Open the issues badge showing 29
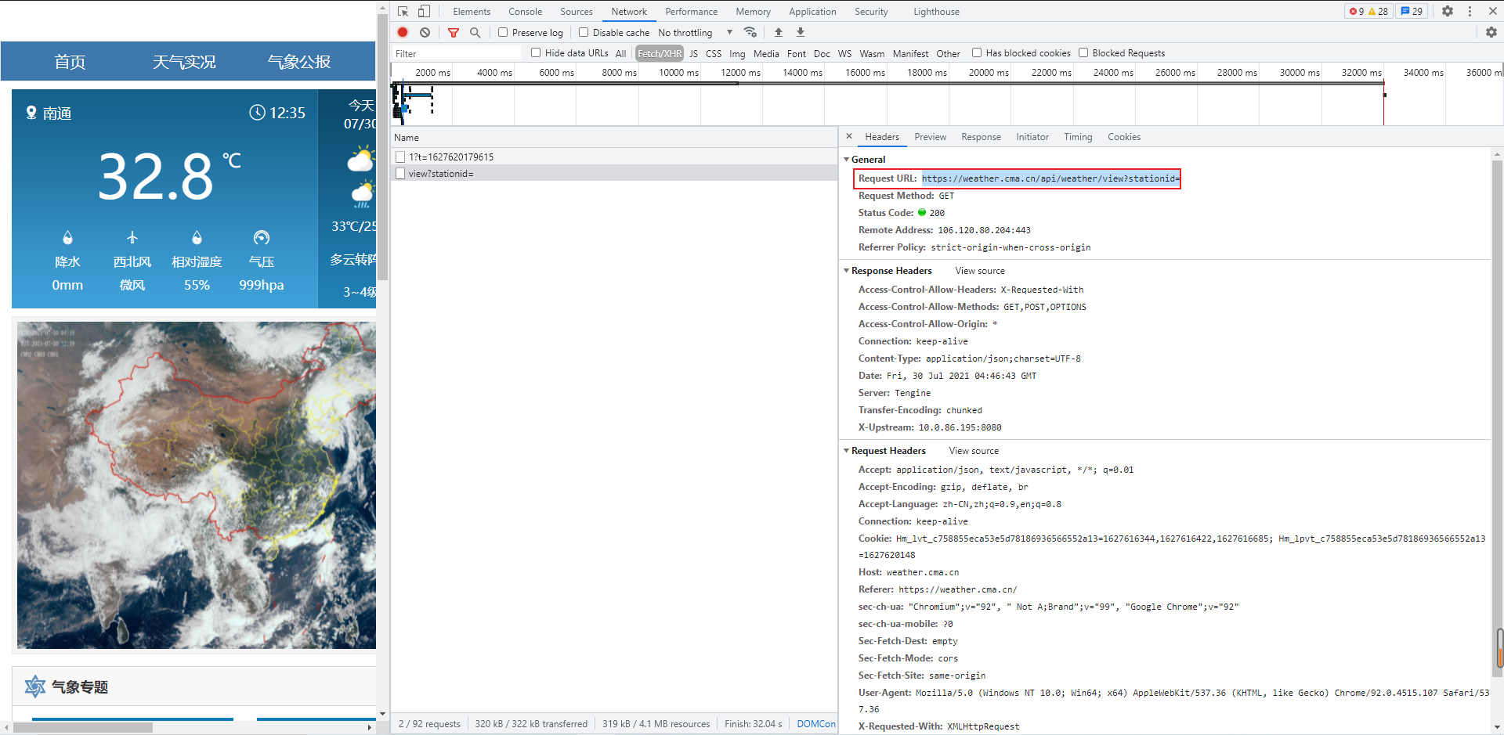This screenshot has height=735, width=1504. point(1412,11)
